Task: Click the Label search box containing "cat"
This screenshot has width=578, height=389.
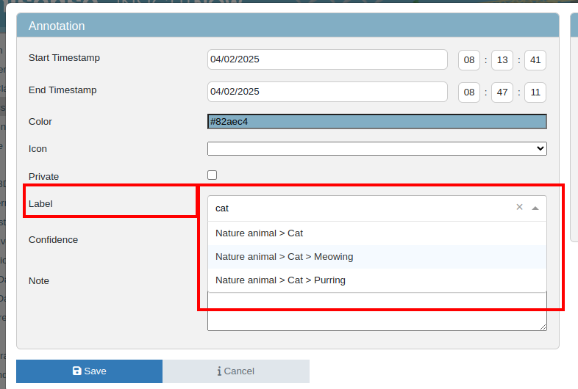Action: [360, 208]
